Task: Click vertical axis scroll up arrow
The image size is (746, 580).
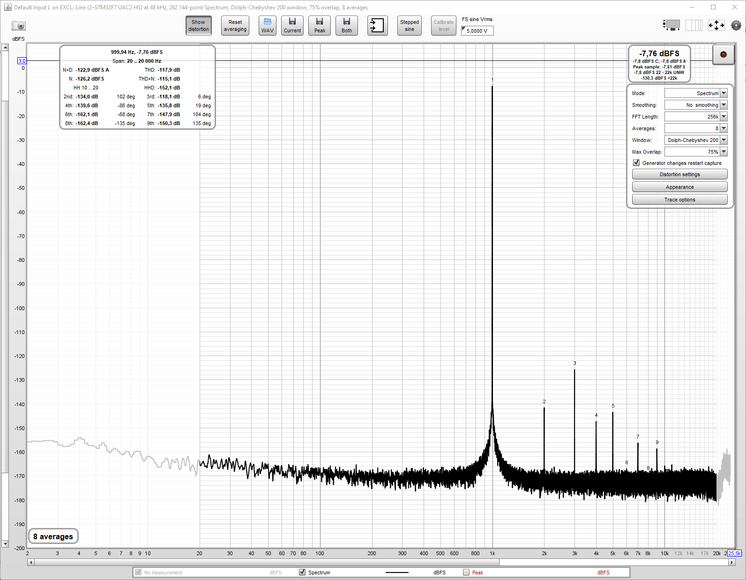Action: pos(5,47)
